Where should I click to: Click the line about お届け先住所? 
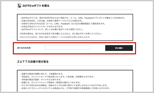coord(51,21)
